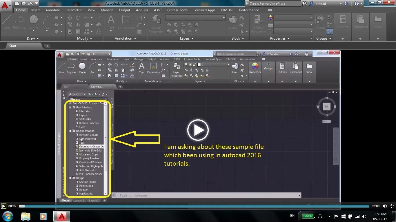This screenshot has width=396, height=222.
Task: Click Match Properties tool
Action: click(x=259, y=24)
